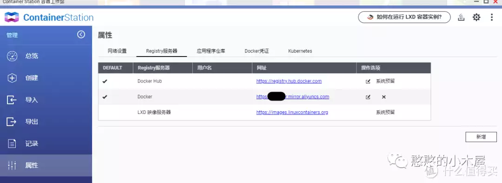Click the 属性 sliders icon
Viewport: 502px width, 183px height.
(x=12, y=165)
